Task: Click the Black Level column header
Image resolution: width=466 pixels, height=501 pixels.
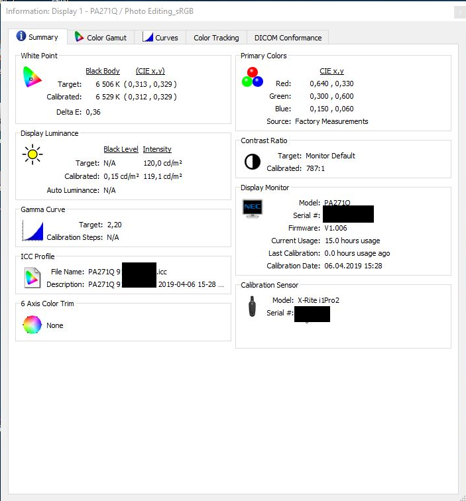Action: click(x=121, y=149)
